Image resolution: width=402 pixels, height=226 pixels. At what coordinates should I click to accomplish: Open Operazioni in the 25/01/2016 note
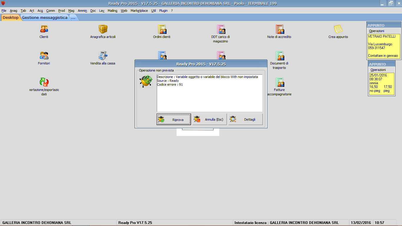click(378, 70)
